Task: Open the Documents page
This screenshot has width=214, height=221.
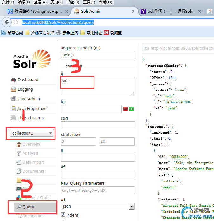Action: tap(33, 171)
